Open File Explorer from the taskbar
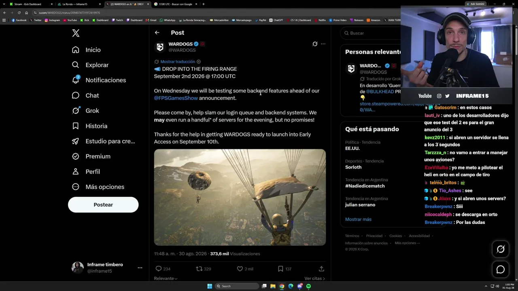This screenshot has height=291, width=518. click(273, 286)
